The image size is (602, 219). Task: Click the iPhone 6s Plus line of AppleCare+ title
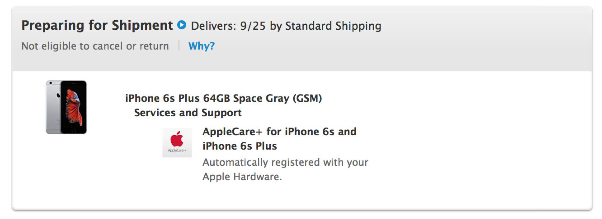(x=240, y=146)
